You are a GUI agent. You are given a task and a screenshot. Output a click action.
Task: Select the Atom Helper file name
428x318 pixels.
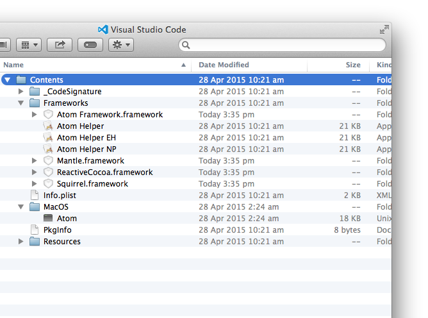80,126
